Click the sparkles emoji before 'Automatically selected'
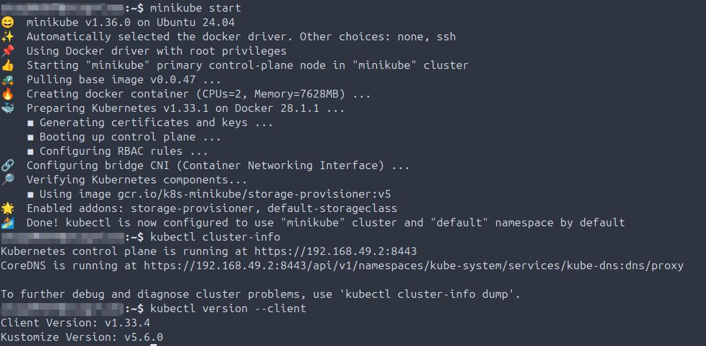Screen dimensions: 706x346 tap(7, 37)
